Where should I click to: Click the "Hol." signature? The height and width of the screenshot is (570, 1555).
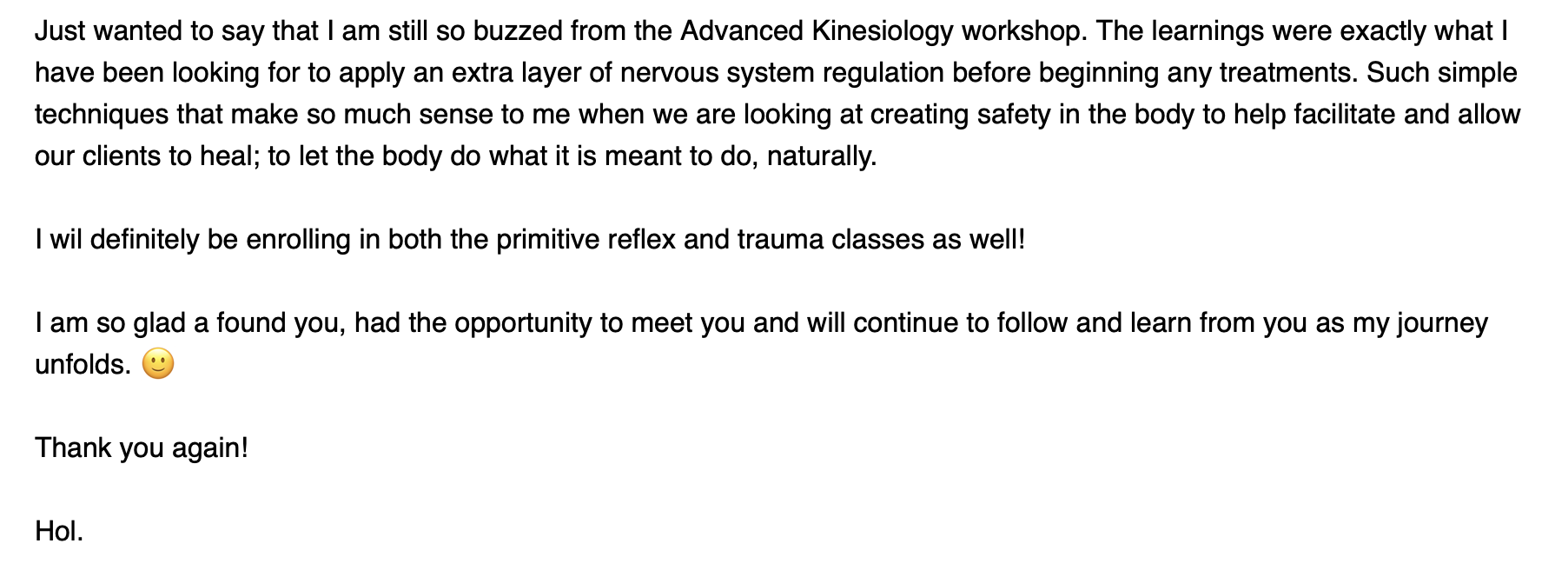(59, 531)
